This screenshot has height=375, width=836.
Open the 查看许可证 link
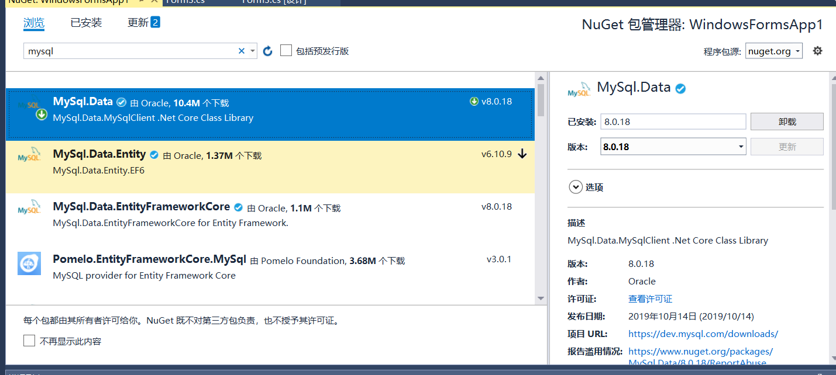coord(650,299)
